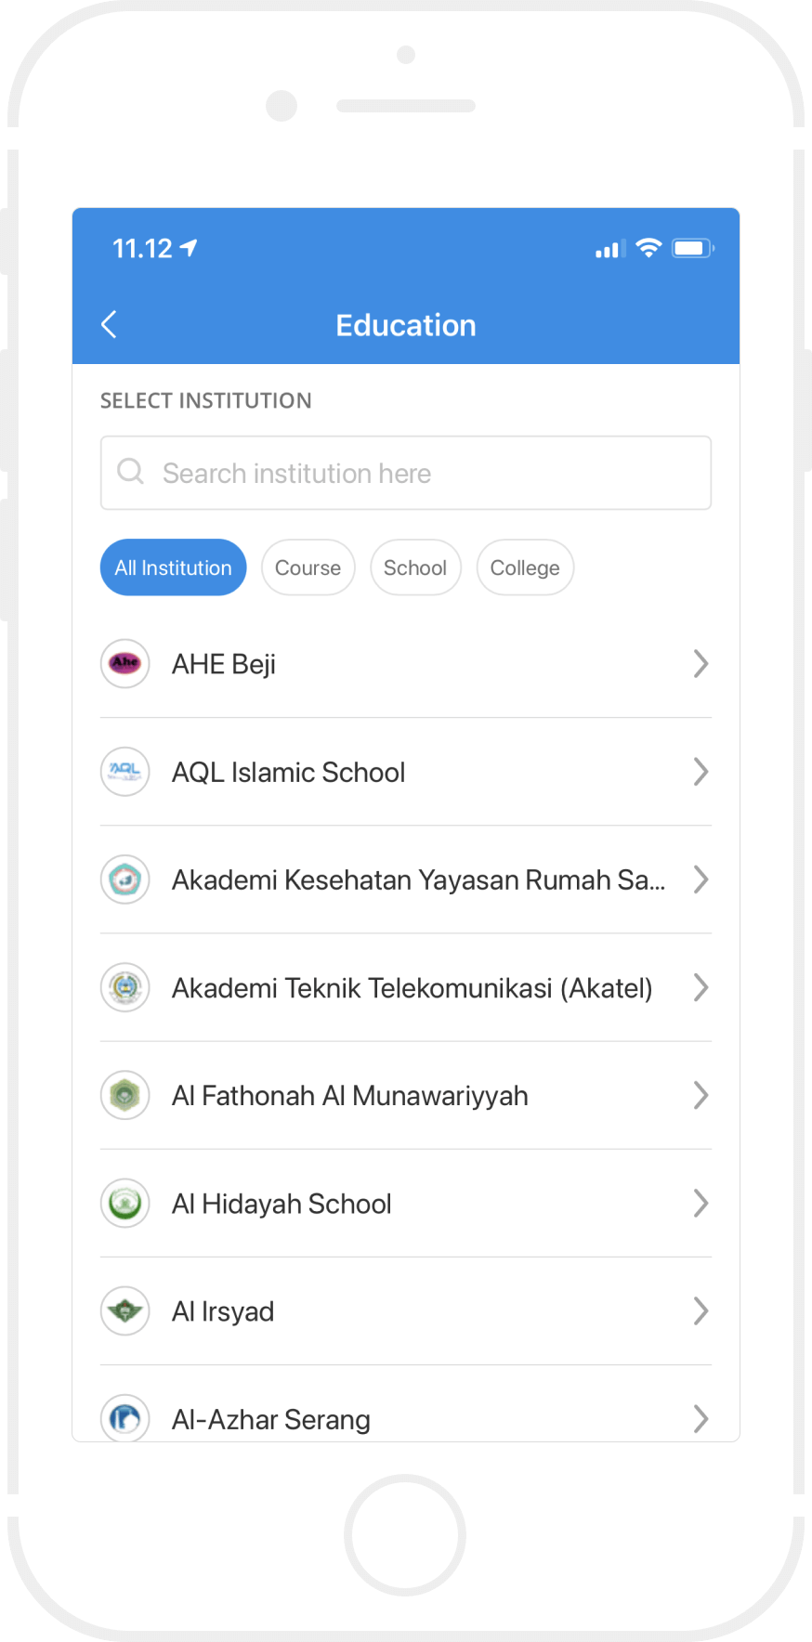Screen dimensions: 812x1642
Task: Filter institutions by Course
Action: [308, 567]
